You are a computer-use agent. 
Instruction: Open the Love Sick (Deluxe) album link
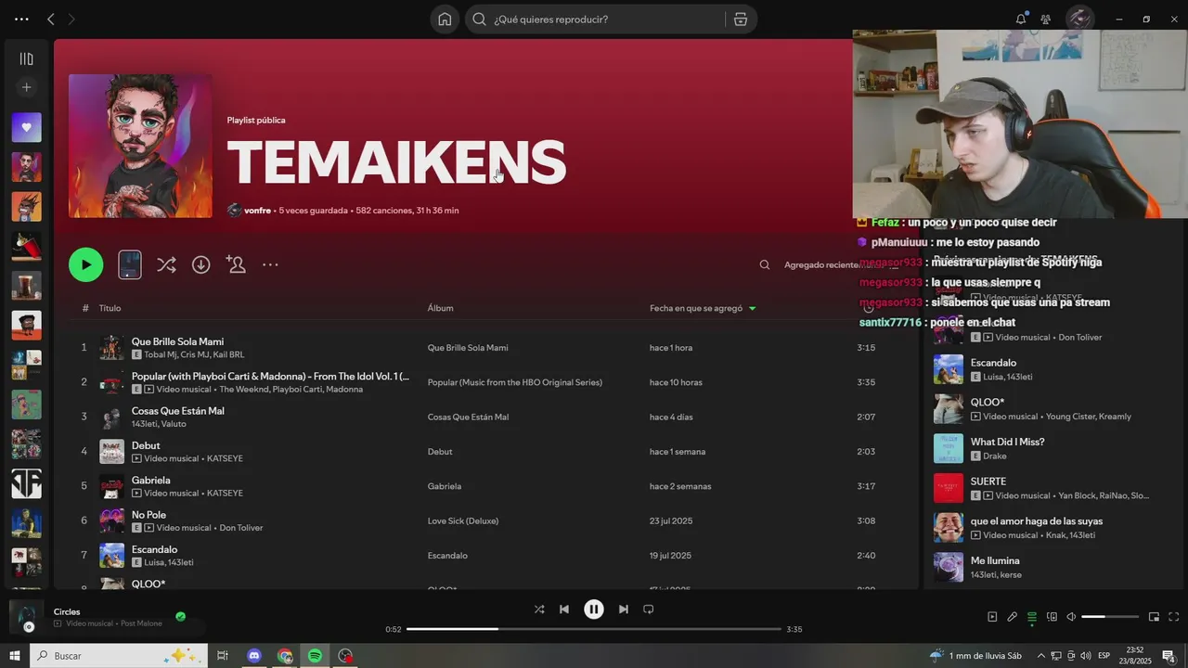[462, 521]
